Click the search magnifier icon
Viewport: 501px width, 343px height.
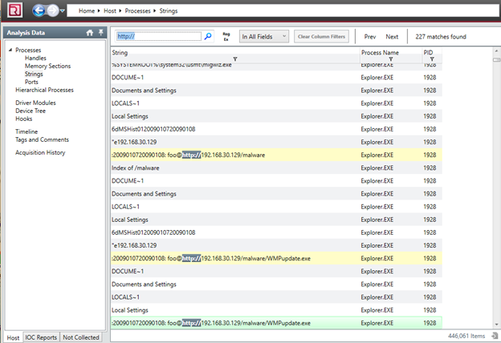[x=208, y=37]
